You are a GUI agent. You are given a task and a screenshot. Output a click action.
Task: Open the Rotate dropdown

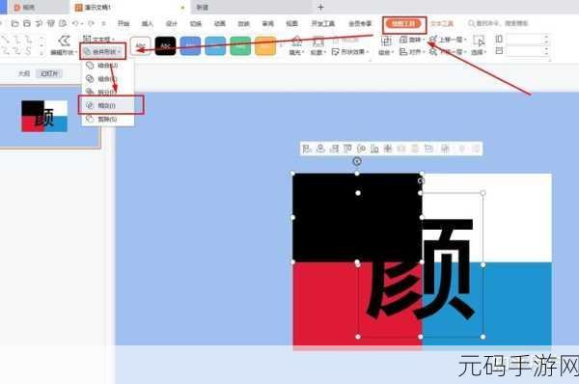tap(413, 40)
